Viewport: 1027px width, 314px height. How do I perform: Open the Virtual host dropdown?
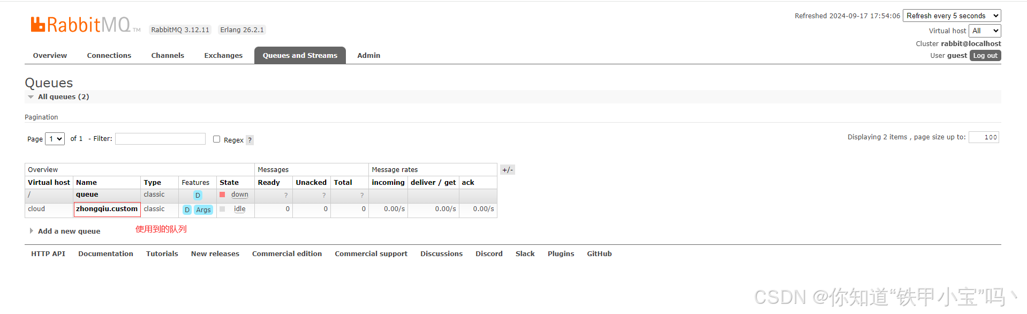pos(984,31)
